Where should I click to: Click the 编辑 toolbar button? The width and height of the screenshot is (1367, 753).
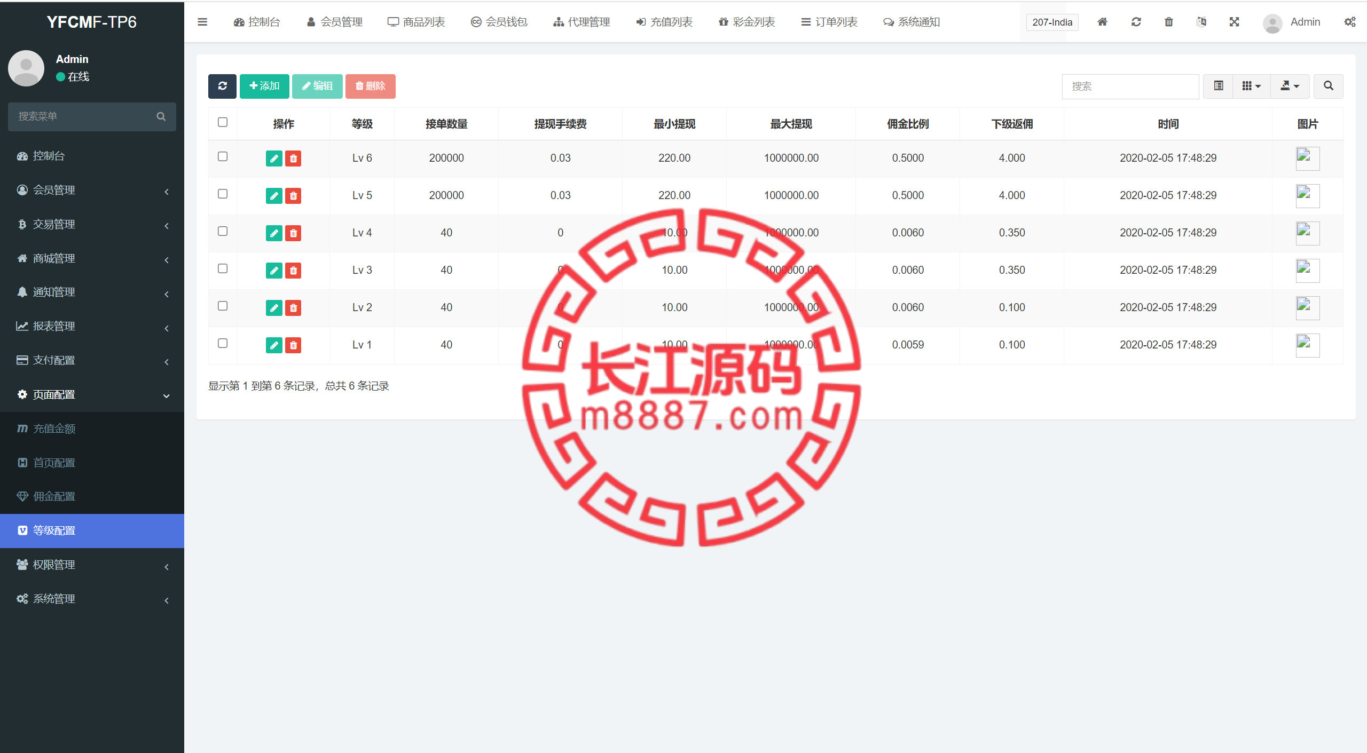(x=317, y=86)
